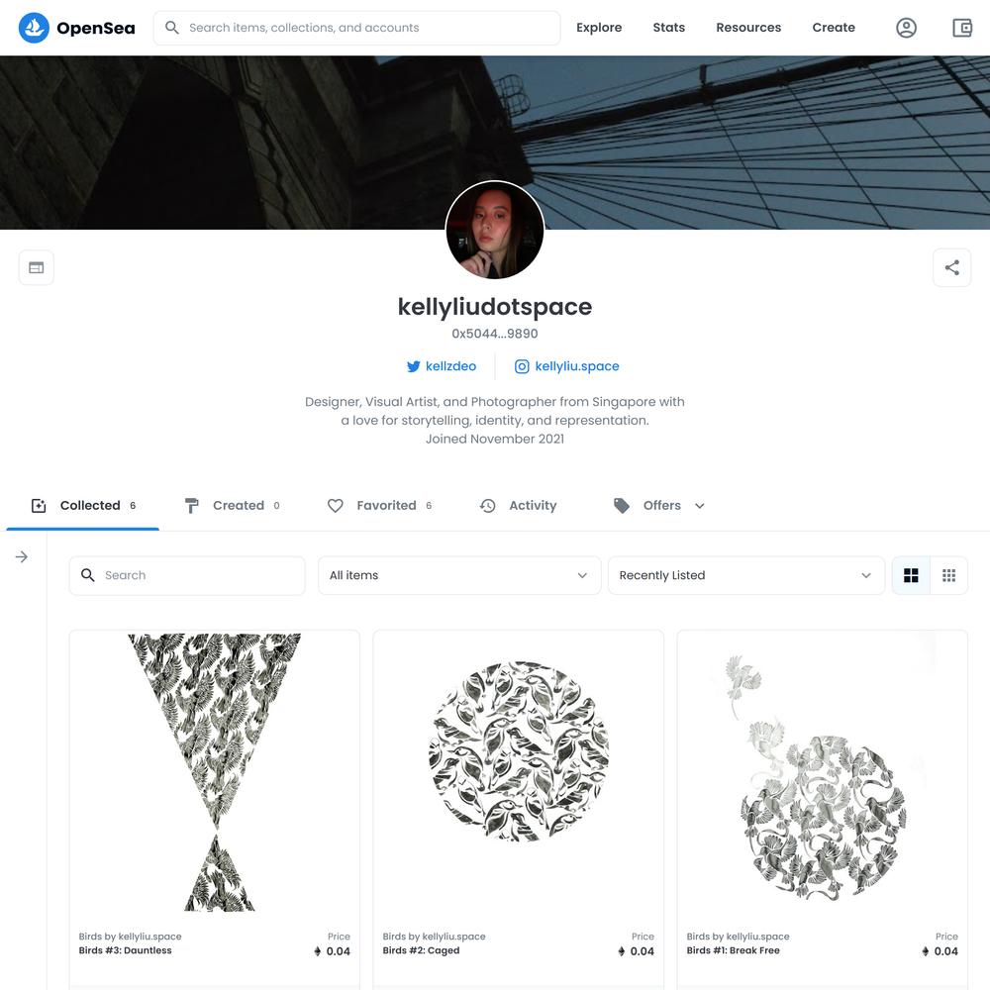Open the Birds #1: Break Free artwork
This screenshot has height=990, width=990.
[x=822, y=772]
